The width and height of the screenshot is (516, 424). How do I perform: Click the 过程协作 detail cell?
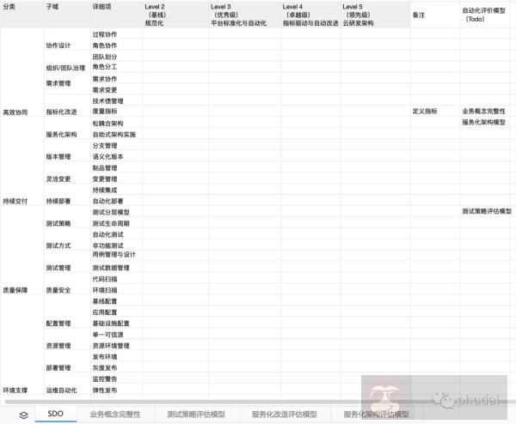tap(116, 34)
